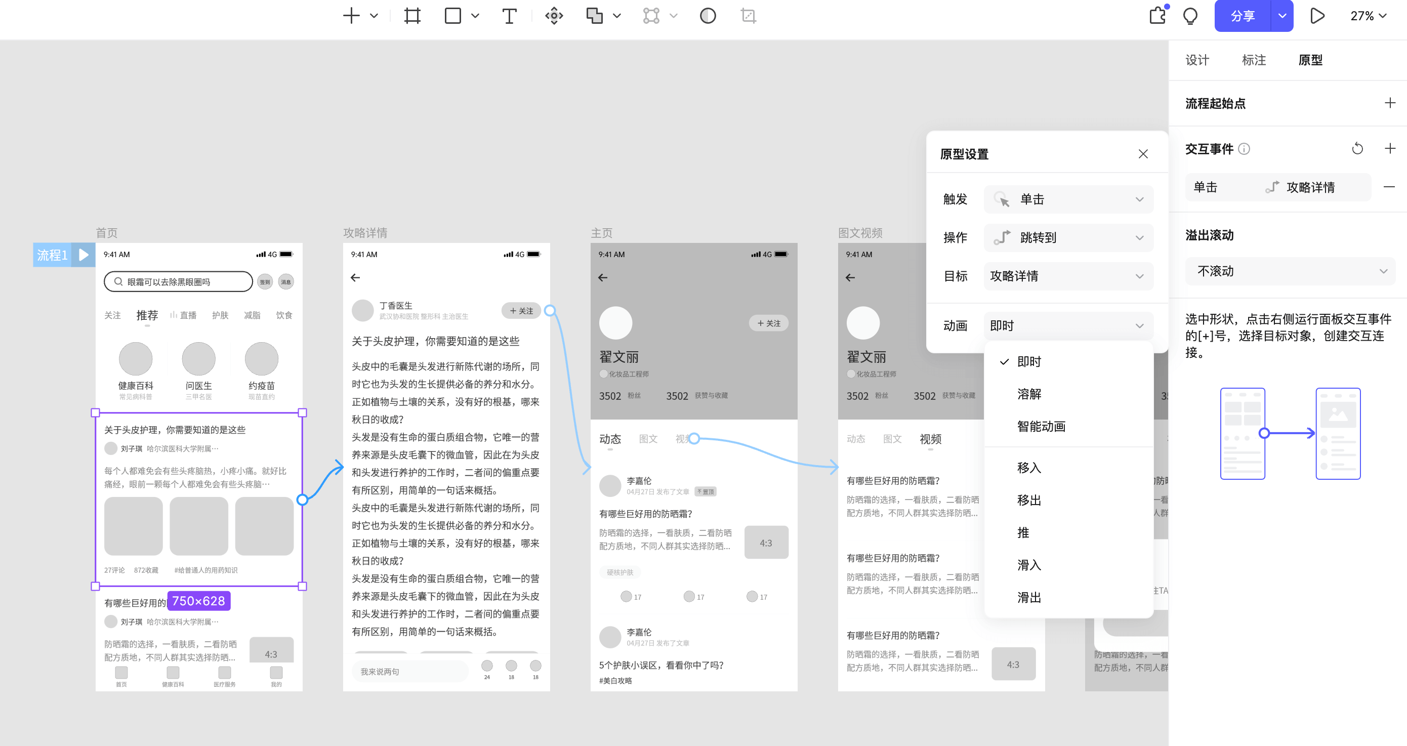Add a new 交互事件 with the plus icon
The height and width of the screenshot is (746, 1407).
tap(1389, 148)
